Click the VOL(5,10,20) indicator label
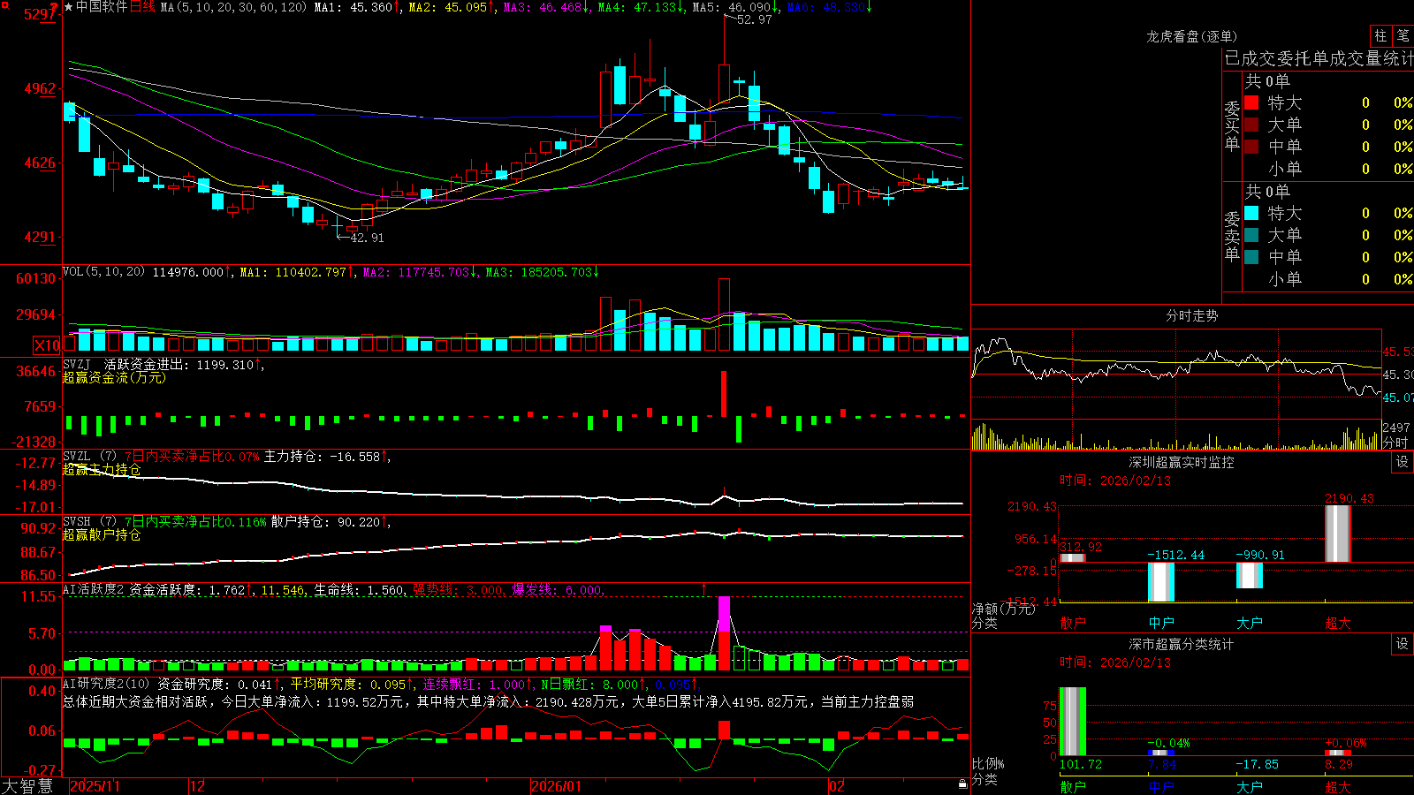The height and width of the screenshot is (795, 1414). (103, 272)
